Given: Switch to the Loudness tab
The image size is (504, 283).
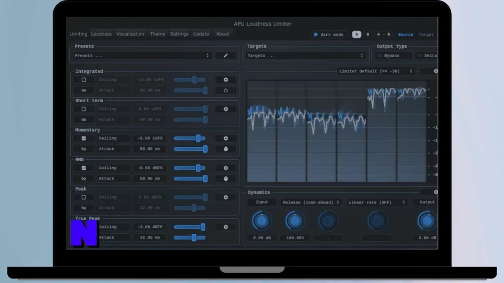Looking at the screenshot, I should (x=101, y=34).
